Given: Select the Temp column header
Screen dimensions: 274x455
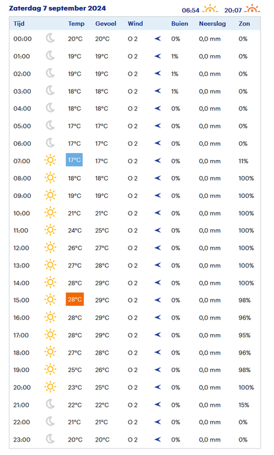Looking at the screenshot, I should pos(76,24).
